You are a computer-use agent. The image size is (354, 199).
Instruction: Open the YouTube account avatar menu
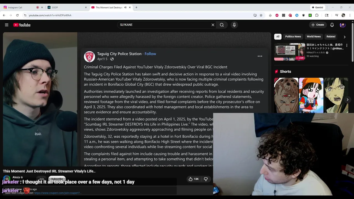coord(343,25)
